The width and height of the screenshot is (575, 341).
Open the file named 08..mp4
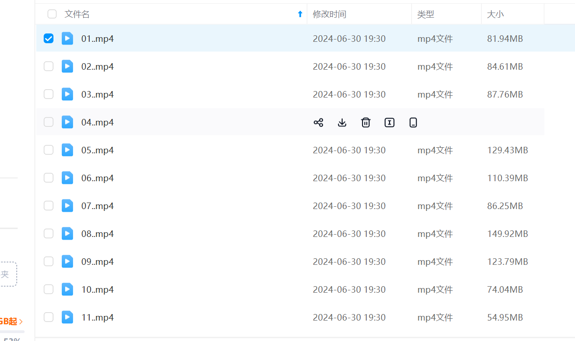(98, 234)
